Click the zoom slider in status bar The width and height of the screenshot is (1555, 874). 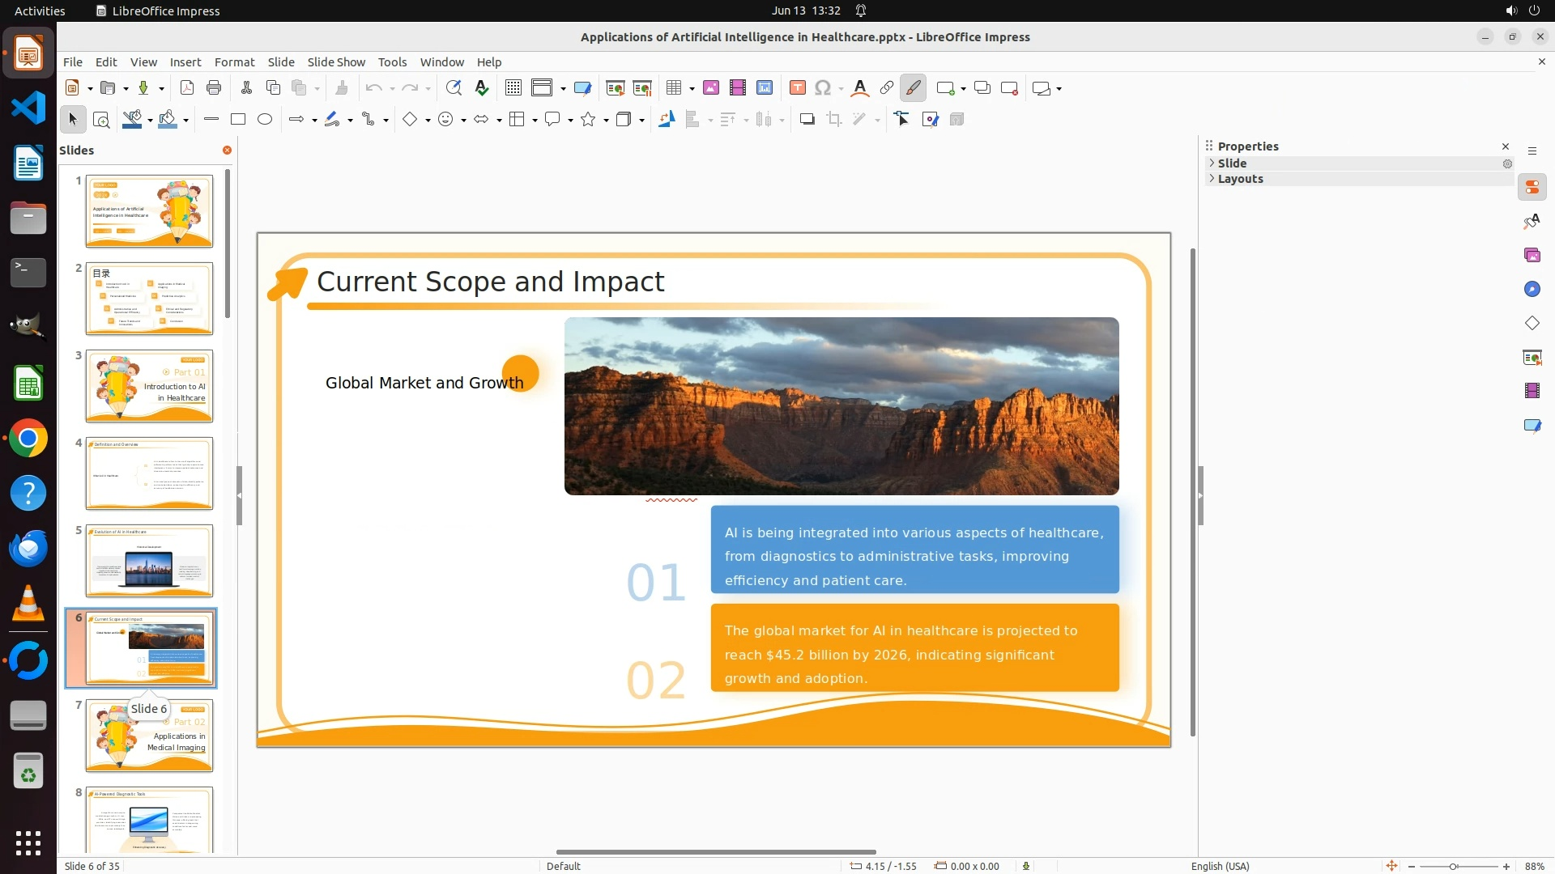point(1454,866)
